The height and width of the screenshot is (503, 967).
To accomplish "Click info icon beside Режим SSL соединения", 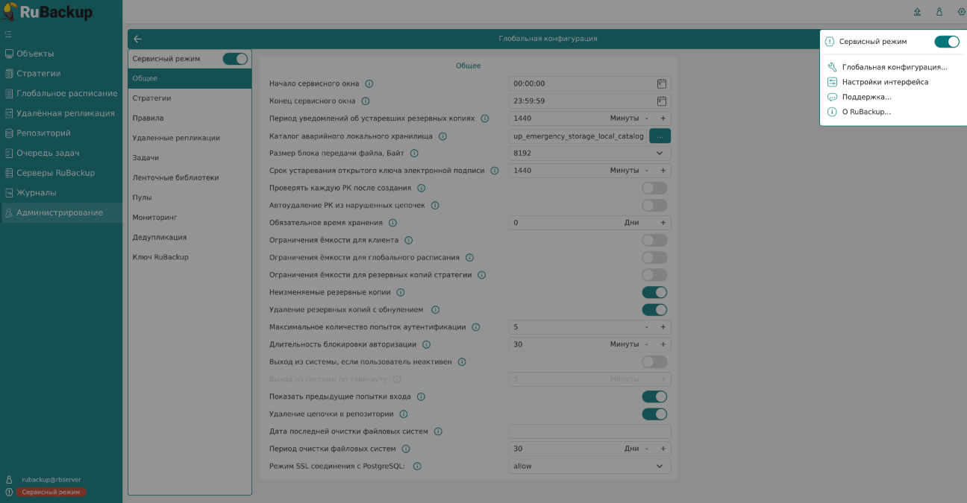I will pos(417,466).
